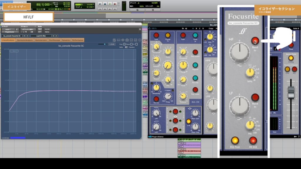Click the PluginDoctor notes icon

click(x=114, y=40)
